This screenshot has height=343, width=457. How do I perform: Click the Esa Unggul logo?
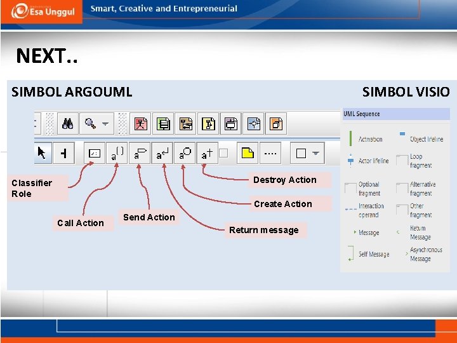[x=42, y=11]
